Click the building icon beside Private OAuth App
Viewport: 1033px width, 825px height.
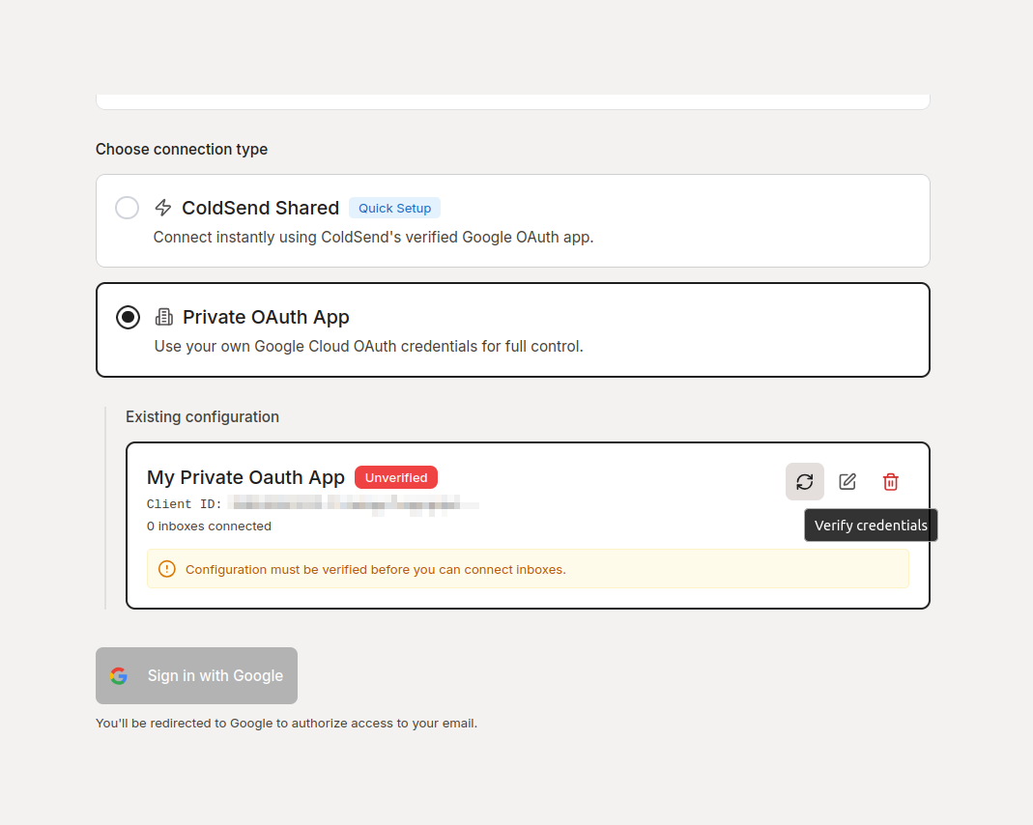click(164, 317)
